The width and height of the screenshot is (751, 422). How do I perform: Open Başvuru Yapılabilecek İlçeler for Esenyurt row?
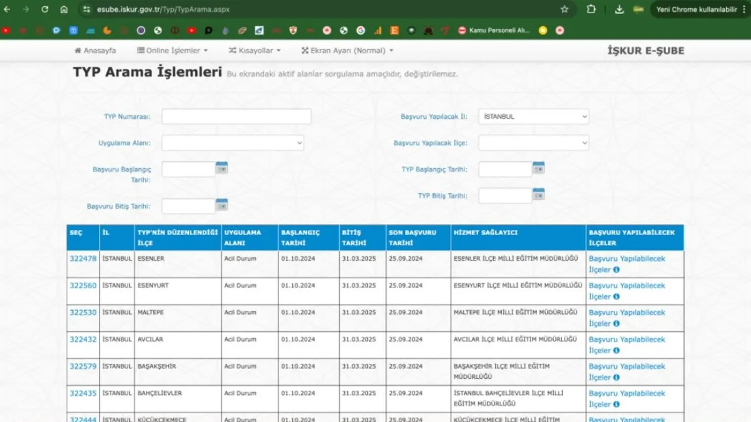pyautogui.click(x=626, y=291)
